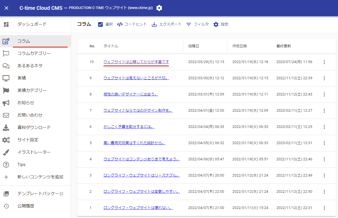The width and height of the screenshot is (338, 218).
Task: Click エクスポート to export columns
Action: 167,24
